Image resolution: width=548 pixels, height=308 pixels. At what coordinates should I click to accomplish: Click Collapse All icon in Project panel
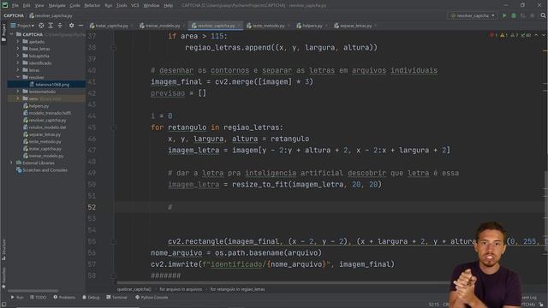[x=60, y=26]
